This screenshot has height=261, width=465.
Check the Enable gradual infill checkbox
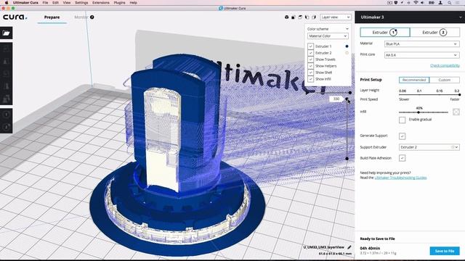tap(402, 120)
